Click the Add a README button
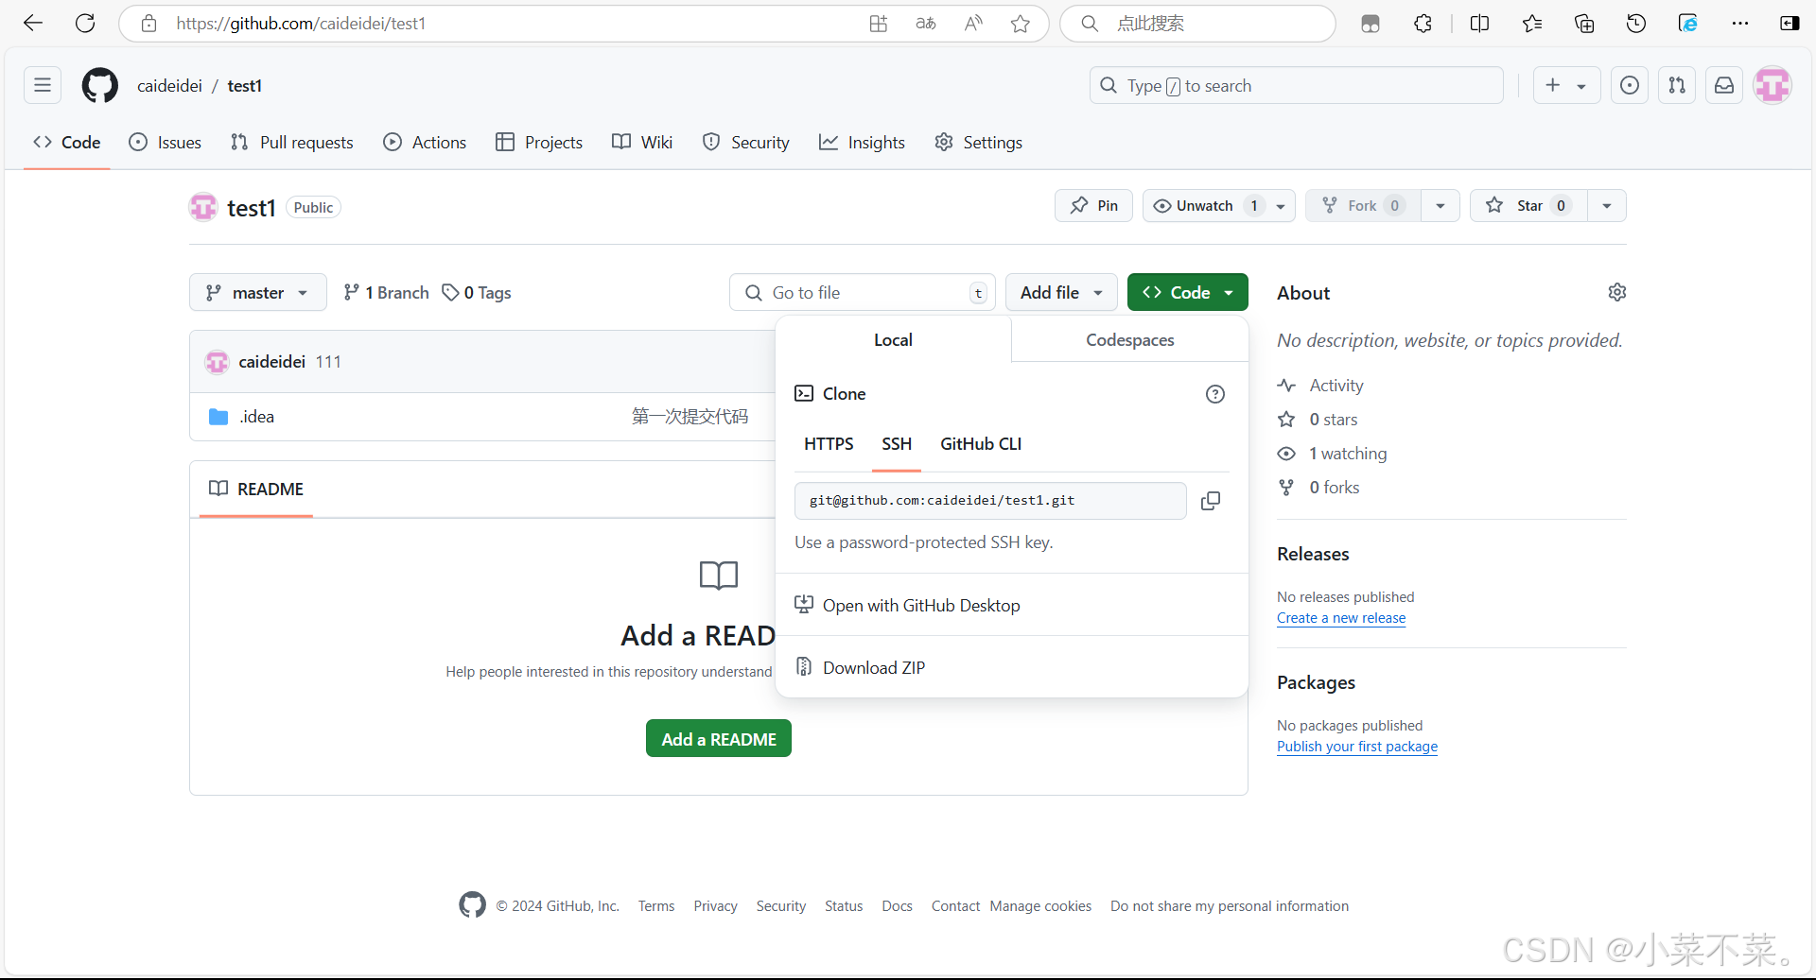Screen dimensions: 1816x980 718,739
